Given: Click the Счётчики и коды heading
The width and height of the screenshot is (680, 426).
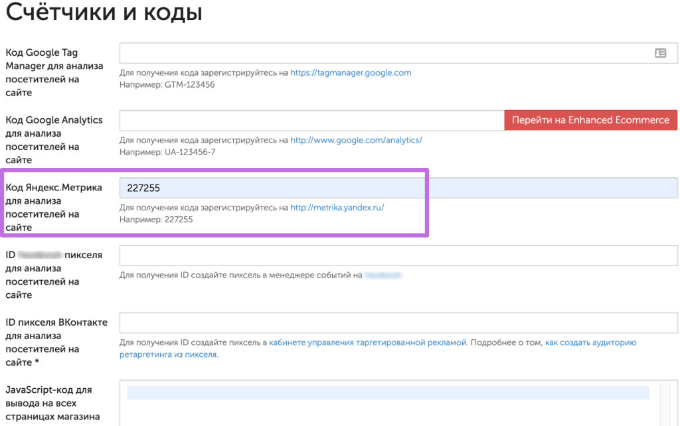Looking at the screenshot, I should (x=104, y=13).
